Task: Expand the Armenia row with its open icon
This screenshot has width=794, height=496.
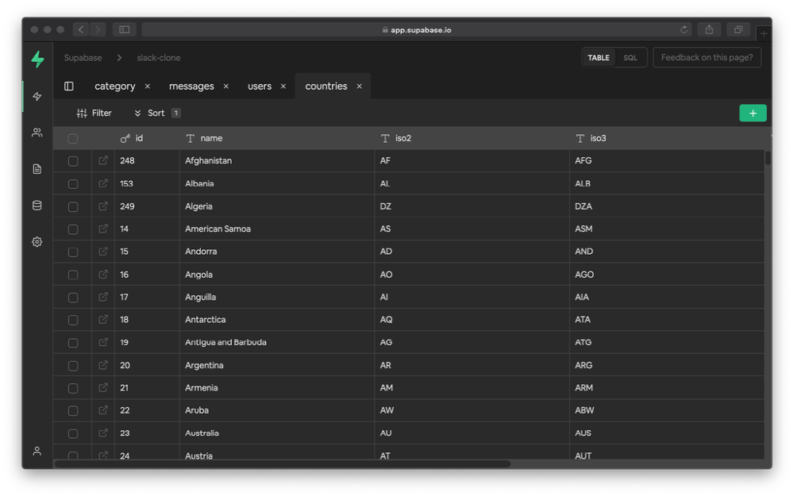Action: 103,388
